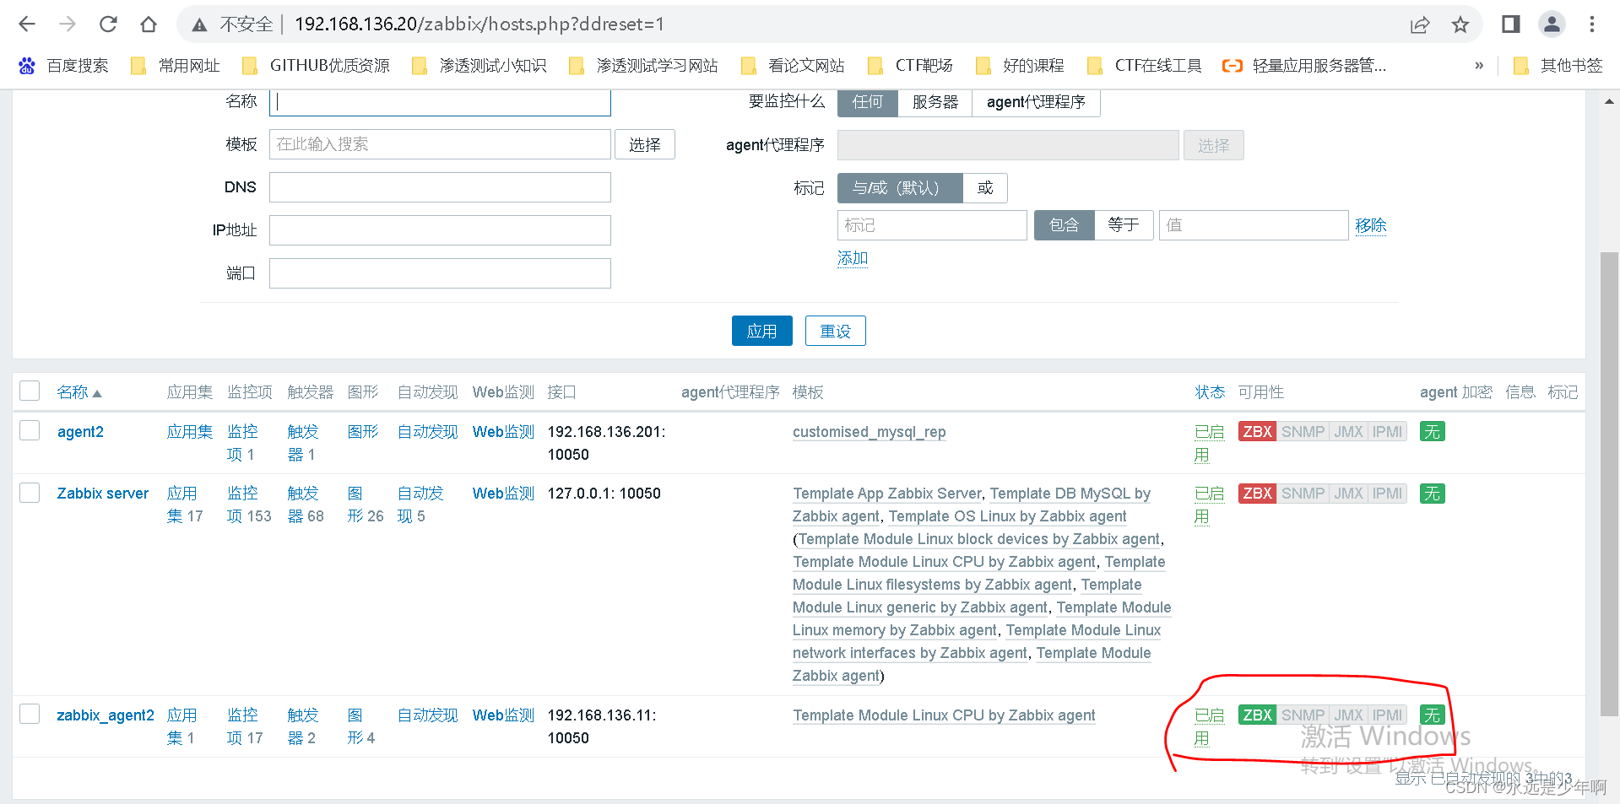1620x804 pixels.
Task: Open Template App Zabbix Server link
Action: pos(886,494)
